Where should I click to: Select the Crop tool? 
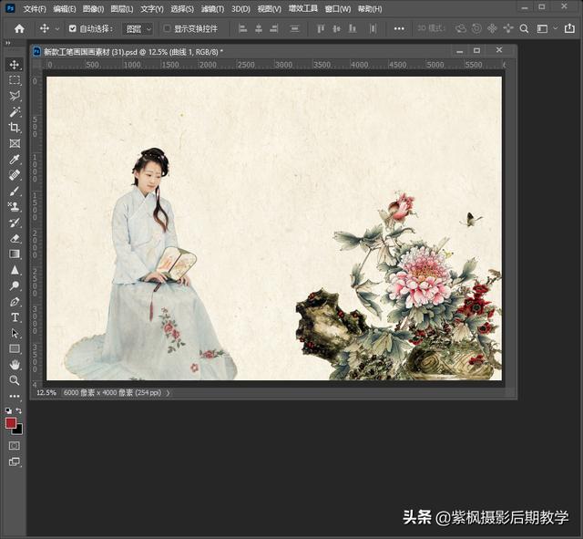click(x=15, y=128)
